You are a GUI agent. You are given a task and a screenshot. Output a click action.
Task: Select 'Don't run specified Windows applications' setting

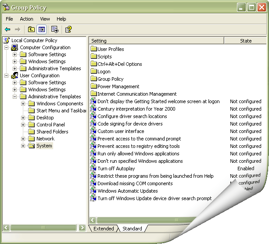click(140, 161)
